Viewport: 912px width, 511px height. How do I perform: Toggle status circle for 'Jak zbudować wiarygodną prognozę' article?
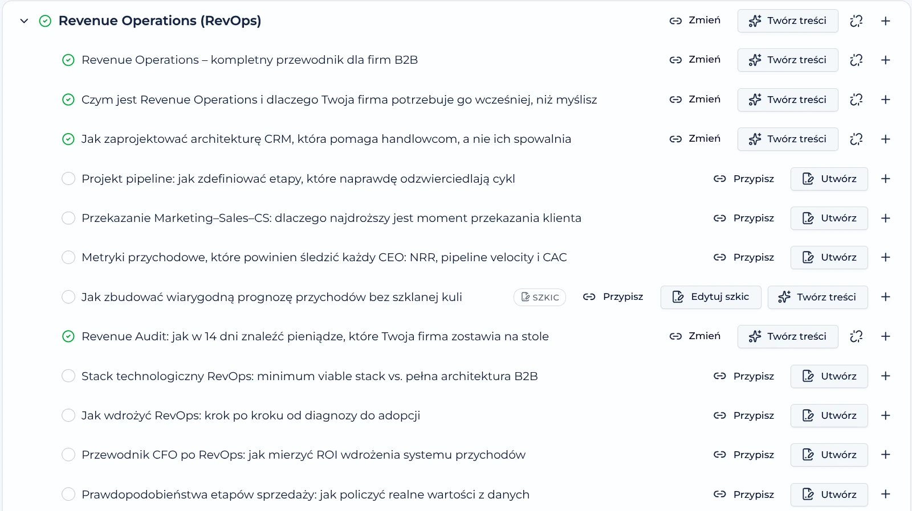pyautogui.click(x=68, y=297)
